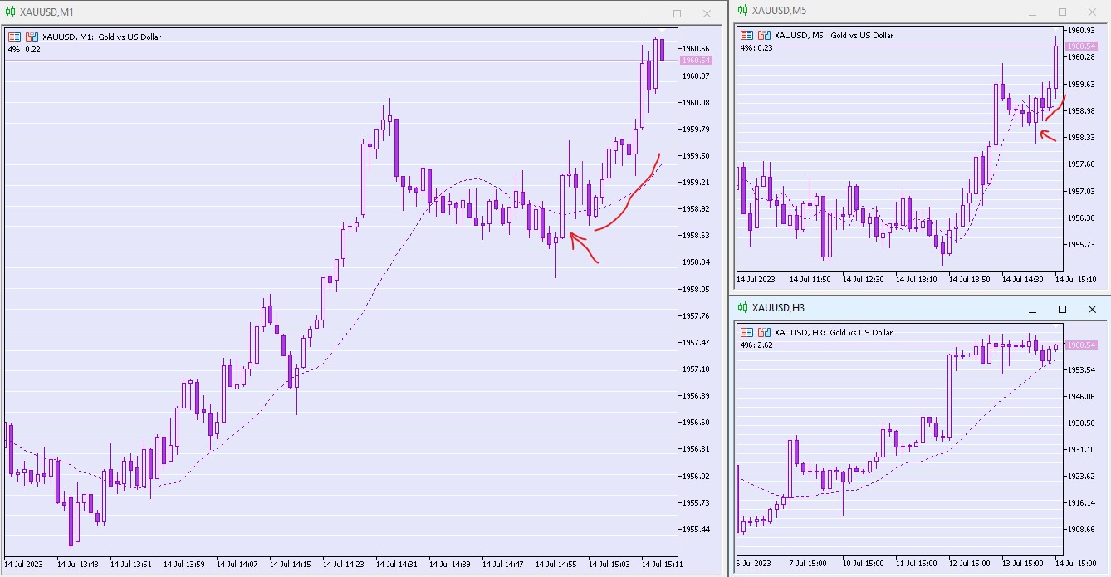Maximize the XAUUSD,M5 chart window
1111x577 pixels.
1062,12
